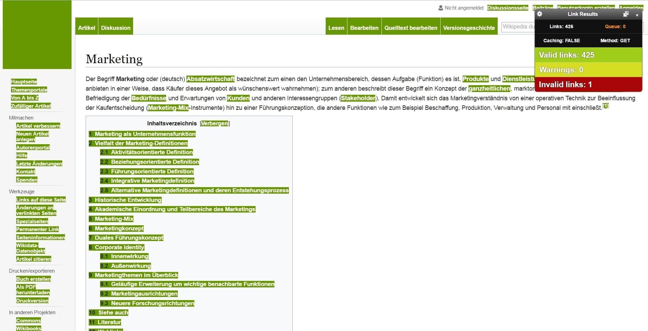The width and height of the screenshot is (648, 331).
Task: Select the Lesen tab
Action: tap(336, 28)
